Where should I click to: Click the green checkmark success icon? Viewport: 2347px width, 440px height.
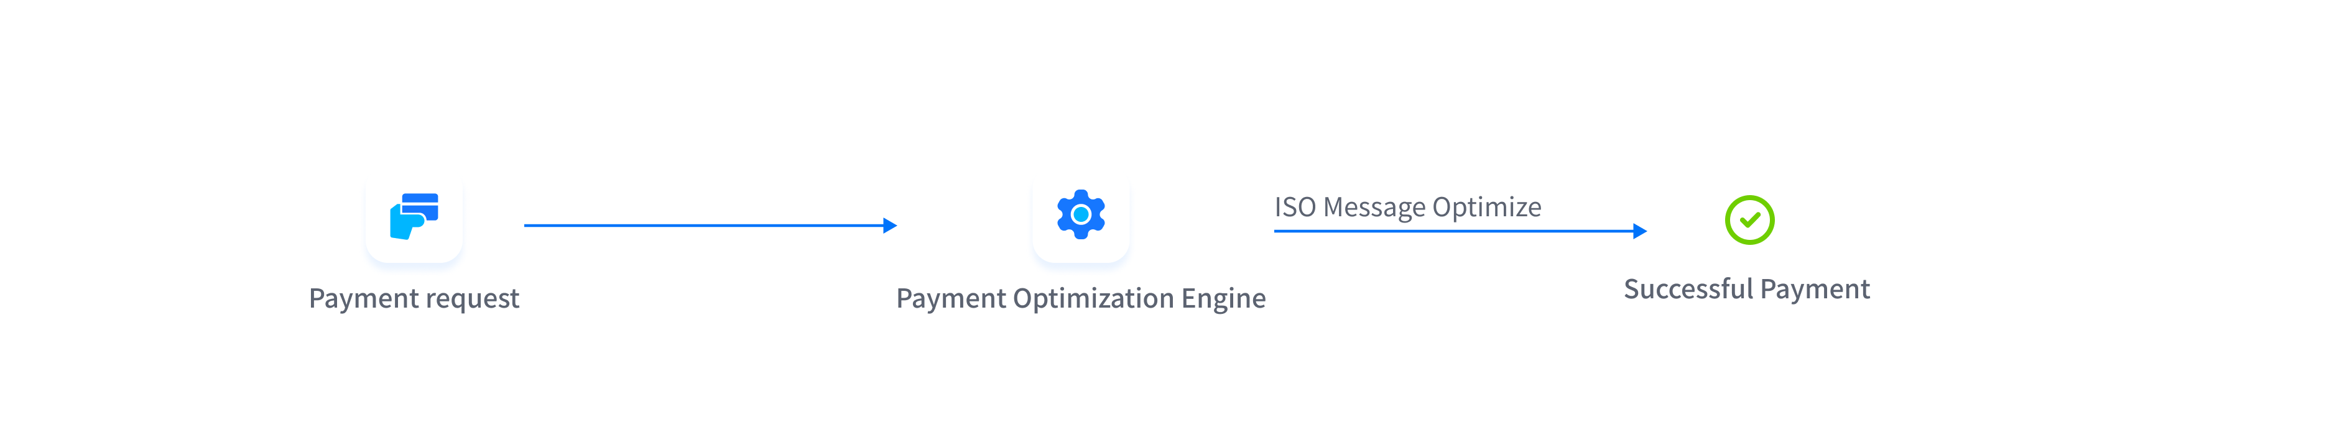click(x=1749, y=219)
